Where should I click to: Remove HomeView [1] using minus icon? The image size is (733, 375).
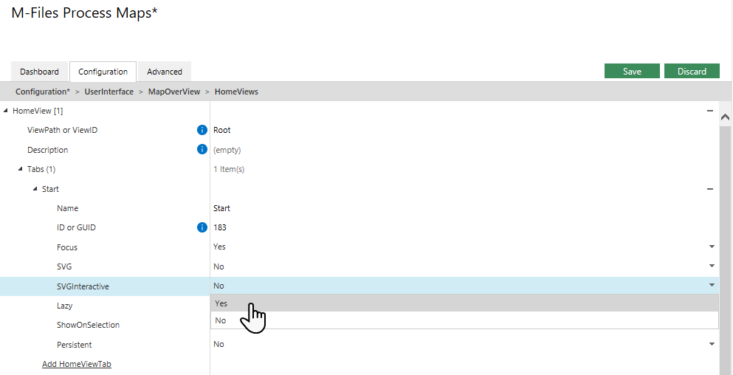pyautogui.click(x=709, y=111)
